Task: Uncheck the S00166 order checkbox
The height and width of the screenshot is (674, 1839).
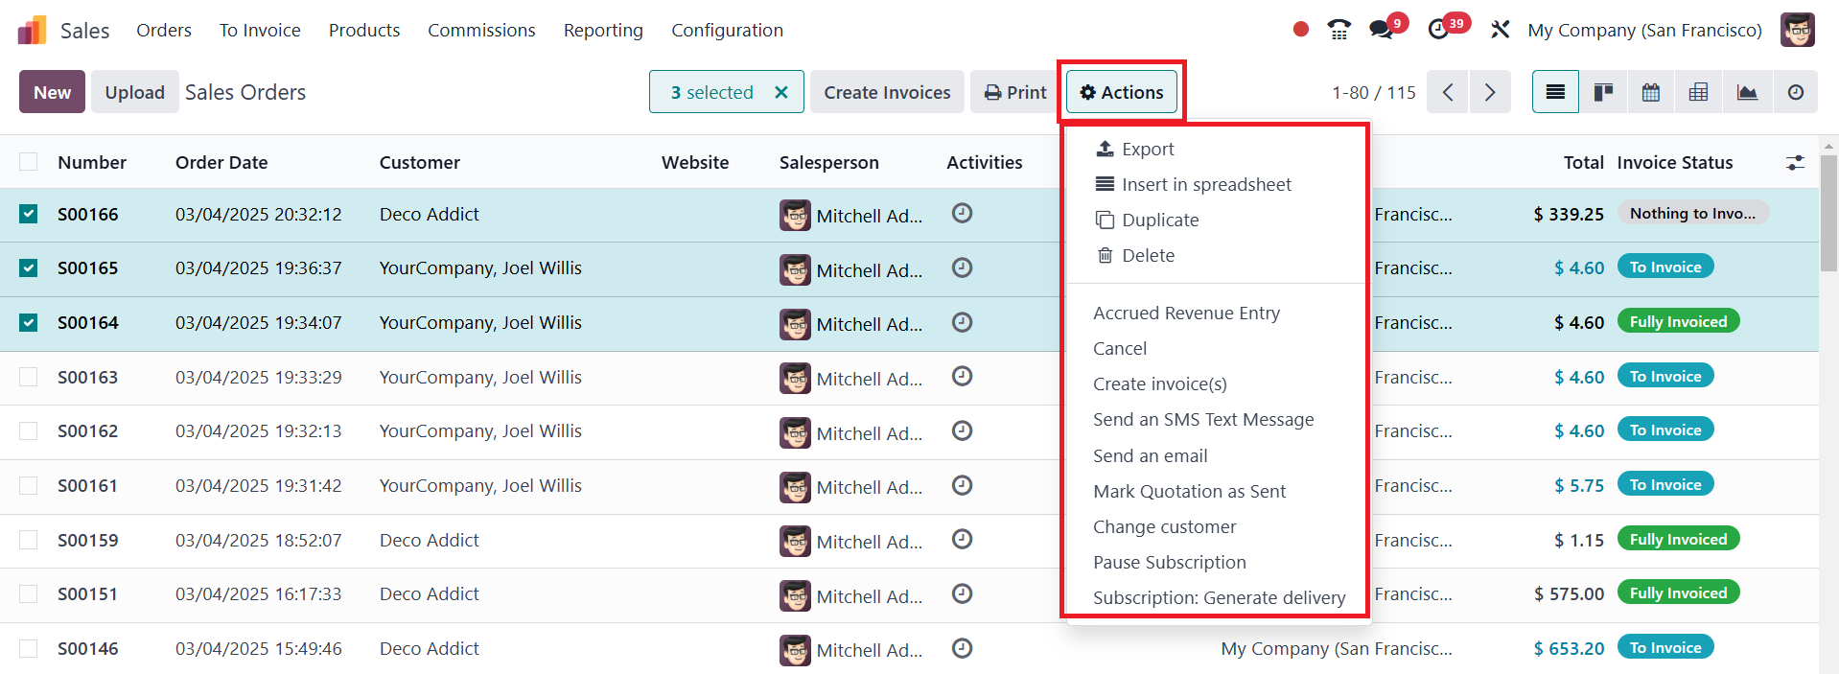Action: coord(29,214)
